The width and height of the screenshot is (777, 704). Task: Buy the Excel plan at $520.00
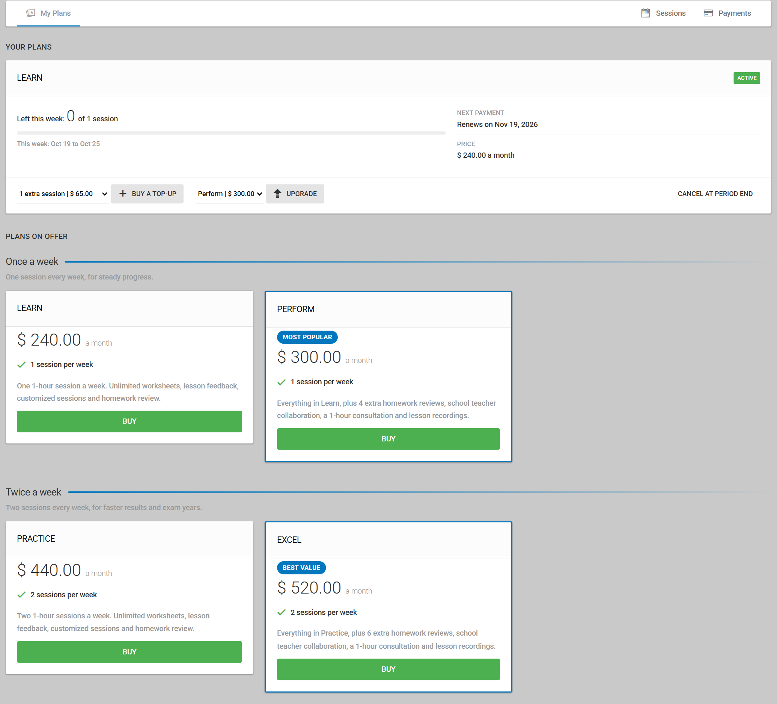click(388, 669)
